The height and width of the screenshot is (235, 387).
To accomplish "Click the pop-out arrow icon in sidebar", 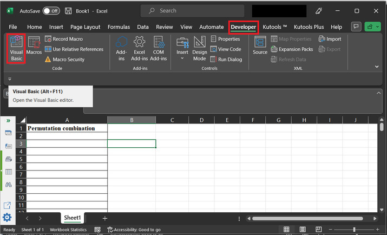I will click(x=7, y=205).
